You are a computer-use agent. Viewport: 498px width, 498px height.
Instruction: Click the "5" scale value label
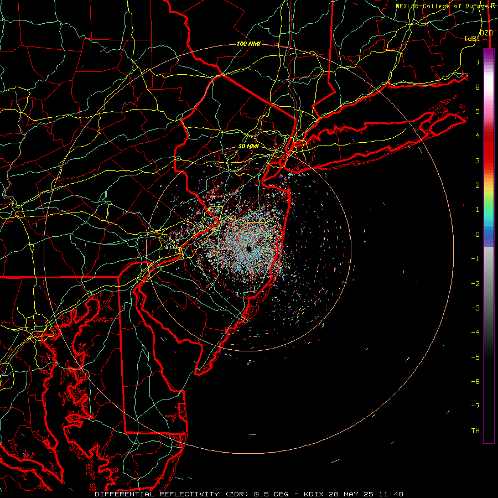[x=478, y=111]
